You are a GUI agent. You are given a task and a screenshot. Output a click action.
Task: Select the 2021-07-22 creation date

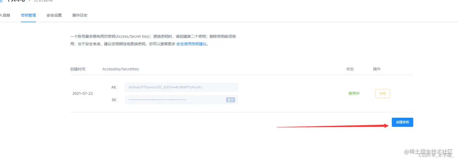click(x=83, y=93)
